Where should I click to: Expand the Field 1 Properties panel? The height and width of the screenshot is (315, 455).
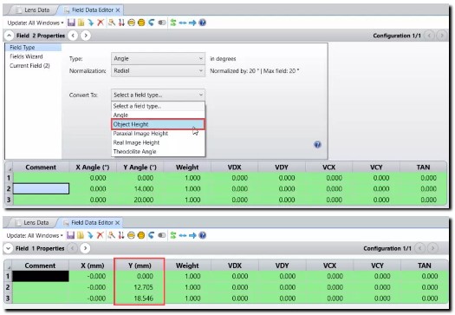8,248
